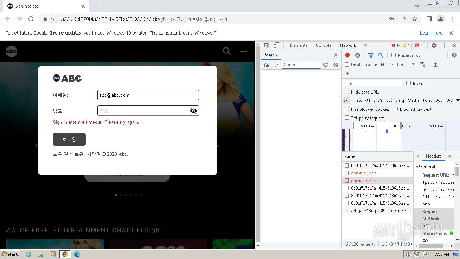Select the Network tab
The image size is (460, 259).
tap(348, 45)
